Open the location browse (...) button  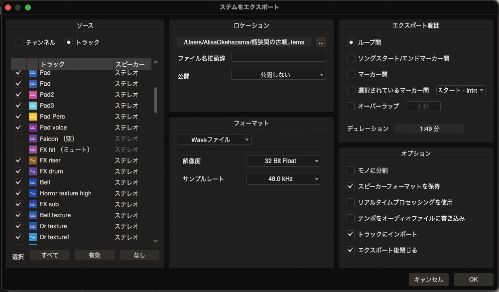321,42
